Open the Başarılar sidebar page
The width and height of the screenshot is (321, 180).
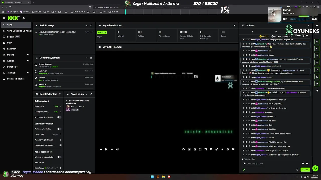click(16, 49)
